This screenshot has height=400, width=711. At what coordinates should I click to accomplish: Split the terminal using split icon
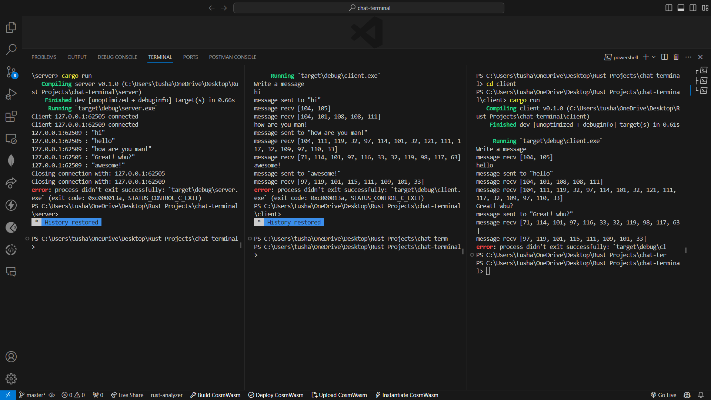[664, 57]
